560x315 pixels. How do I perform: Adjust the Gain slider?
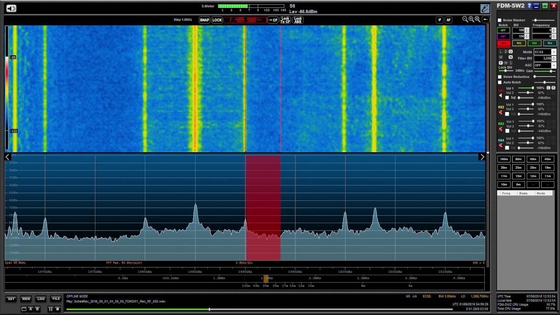545,71
